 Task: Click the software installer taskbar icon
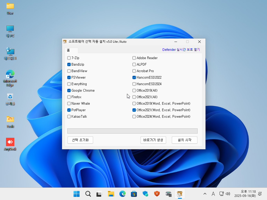point(180,194)
